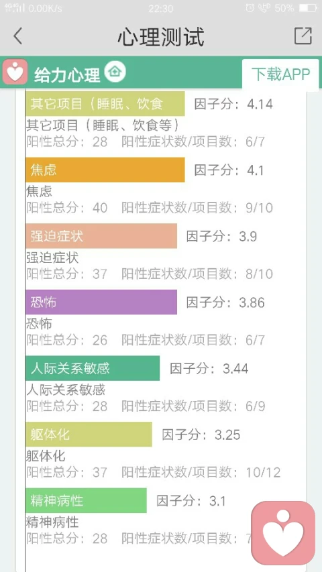Viewport: 322px width, 572px height.
Task: Tap the alarm clock status icon
Action: (250, 7)
